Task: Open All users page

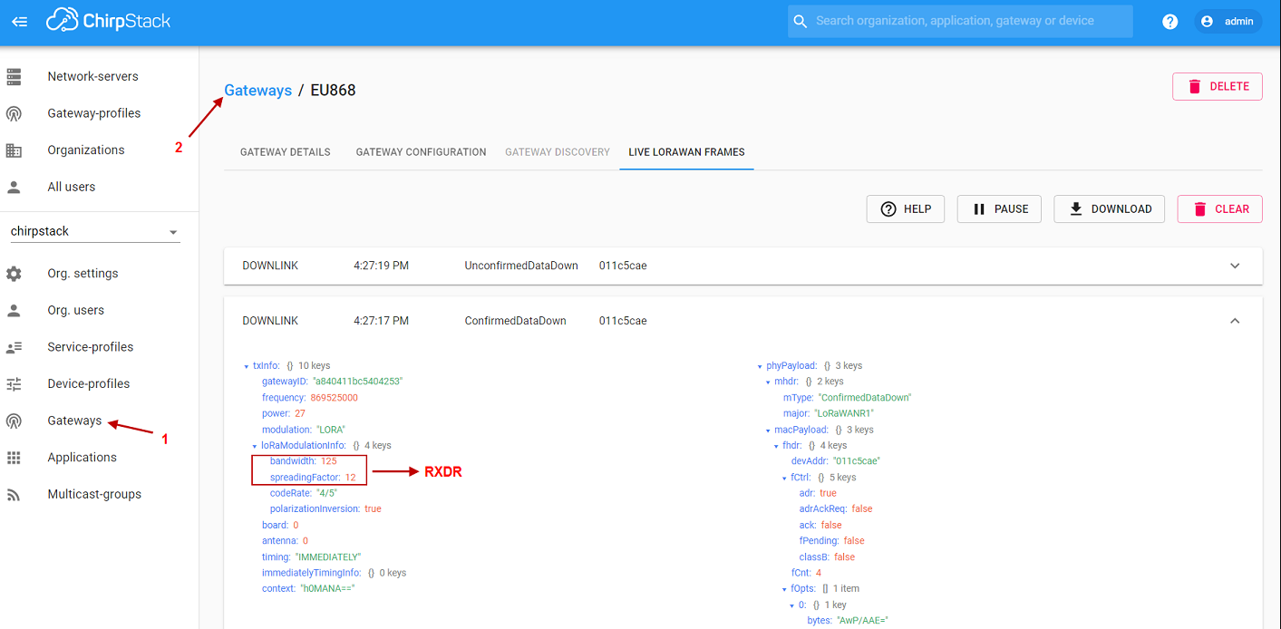Action: 72,187
